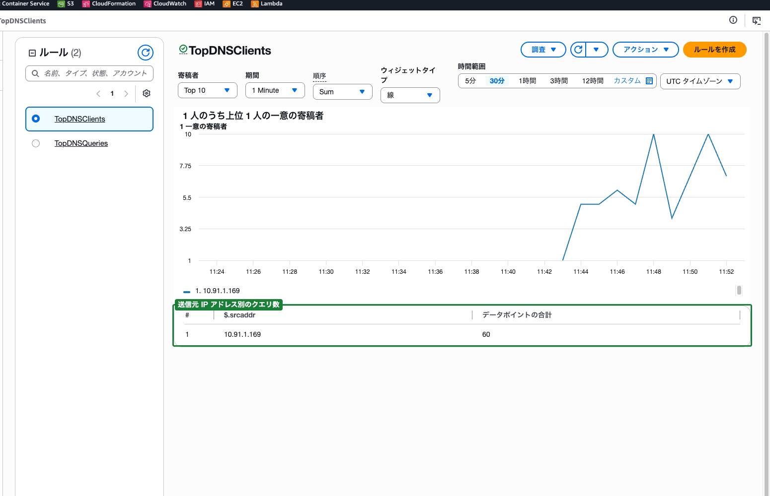Choose the カスタム time range
This screenshot has height=496, width=770.
[x=627, y=81]
